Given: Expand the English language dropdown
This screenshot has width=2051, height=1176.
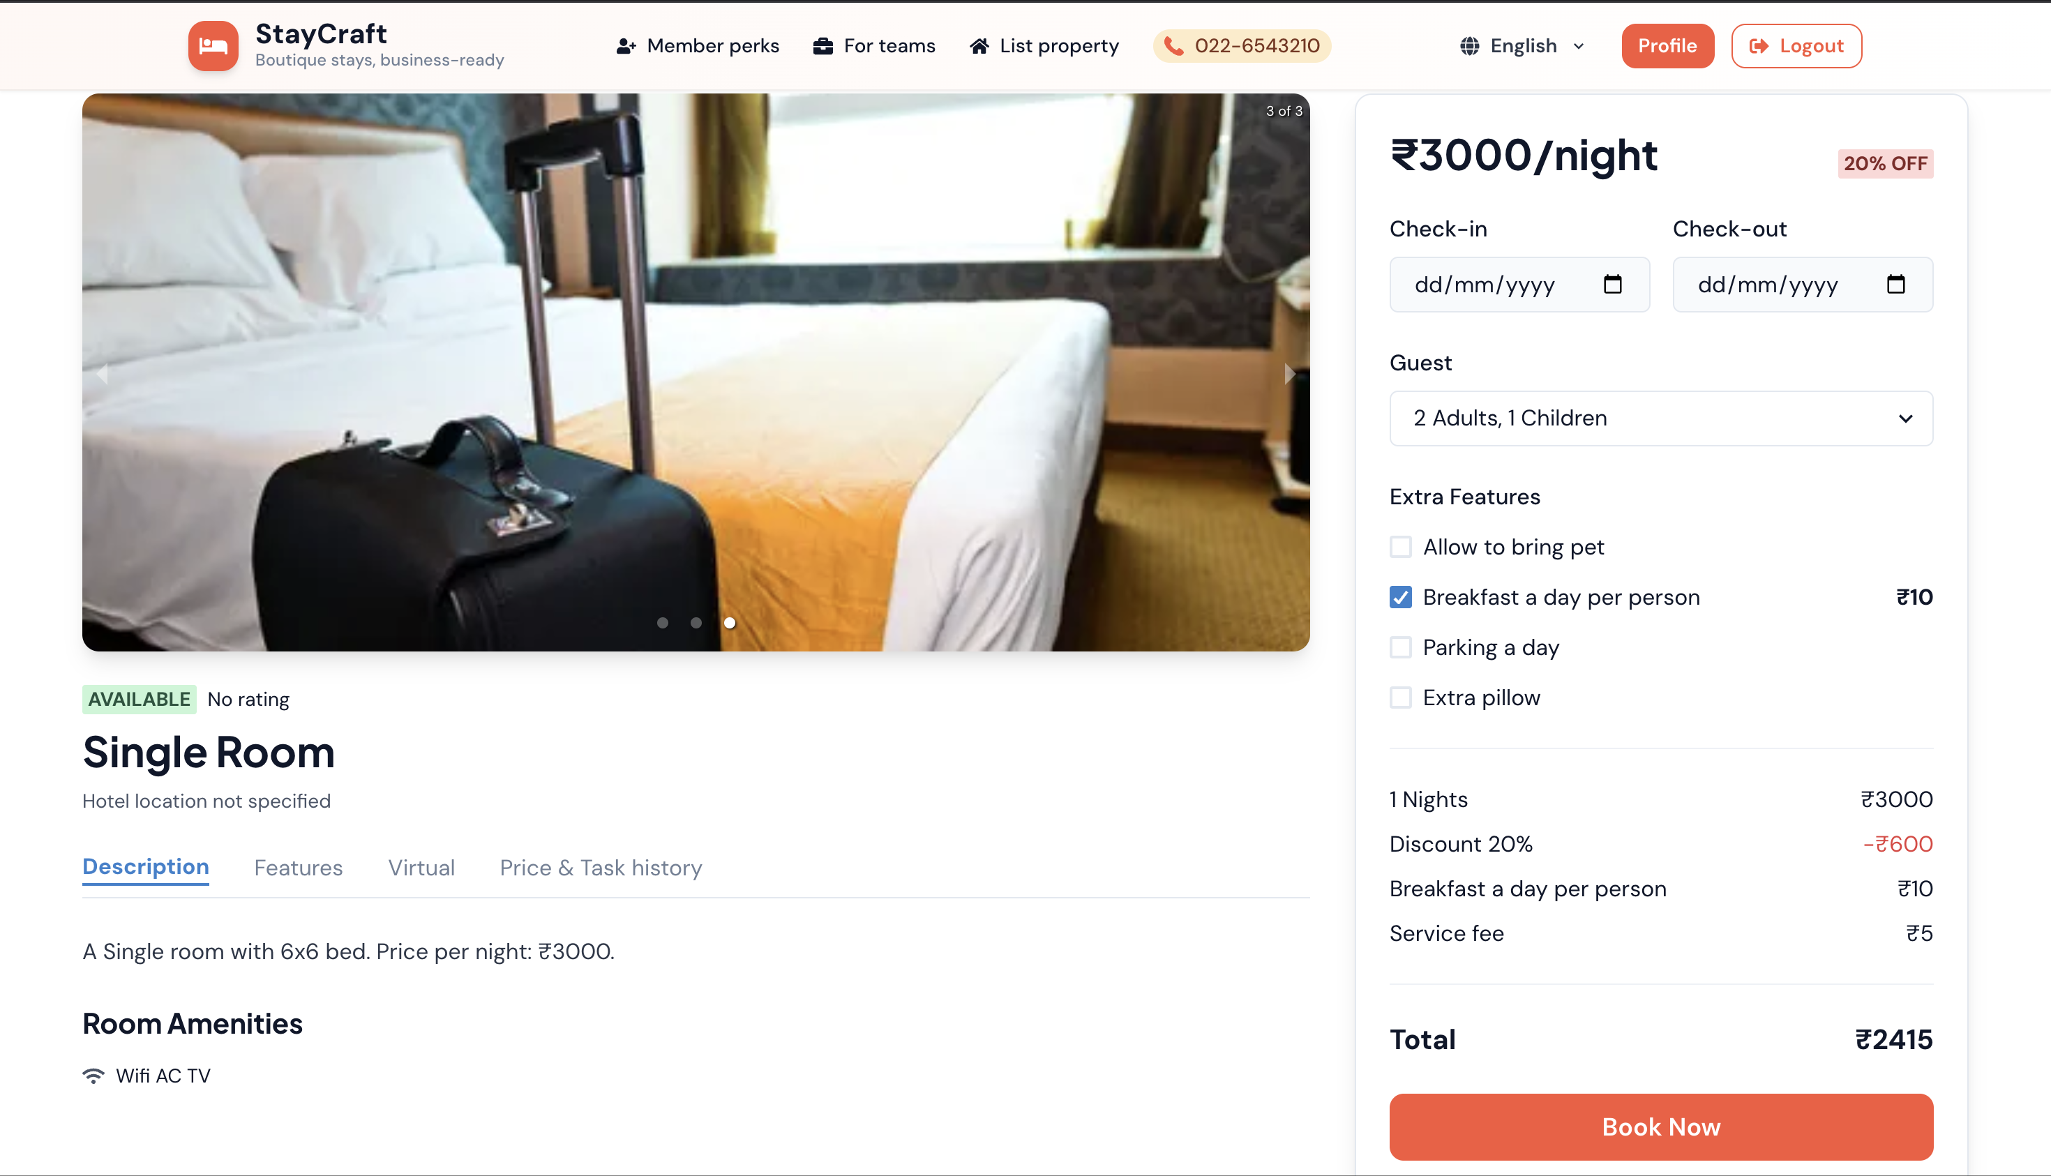Looking at the screenshot, I should (x=1579, y=46).
